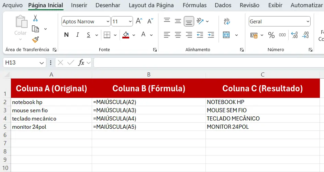Select cell C3 with MOUSE SEM FIO
Image resolution: width=324 pixels, height=172 pixels.
point(262,110)
